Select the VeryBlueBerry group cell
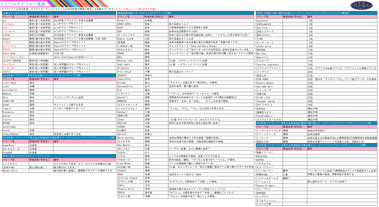 269,116
